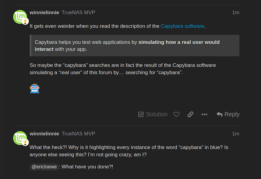Open winnielinnie username on the first post
The height and width of the screenshot is (179, 261).
pos(44,12)
